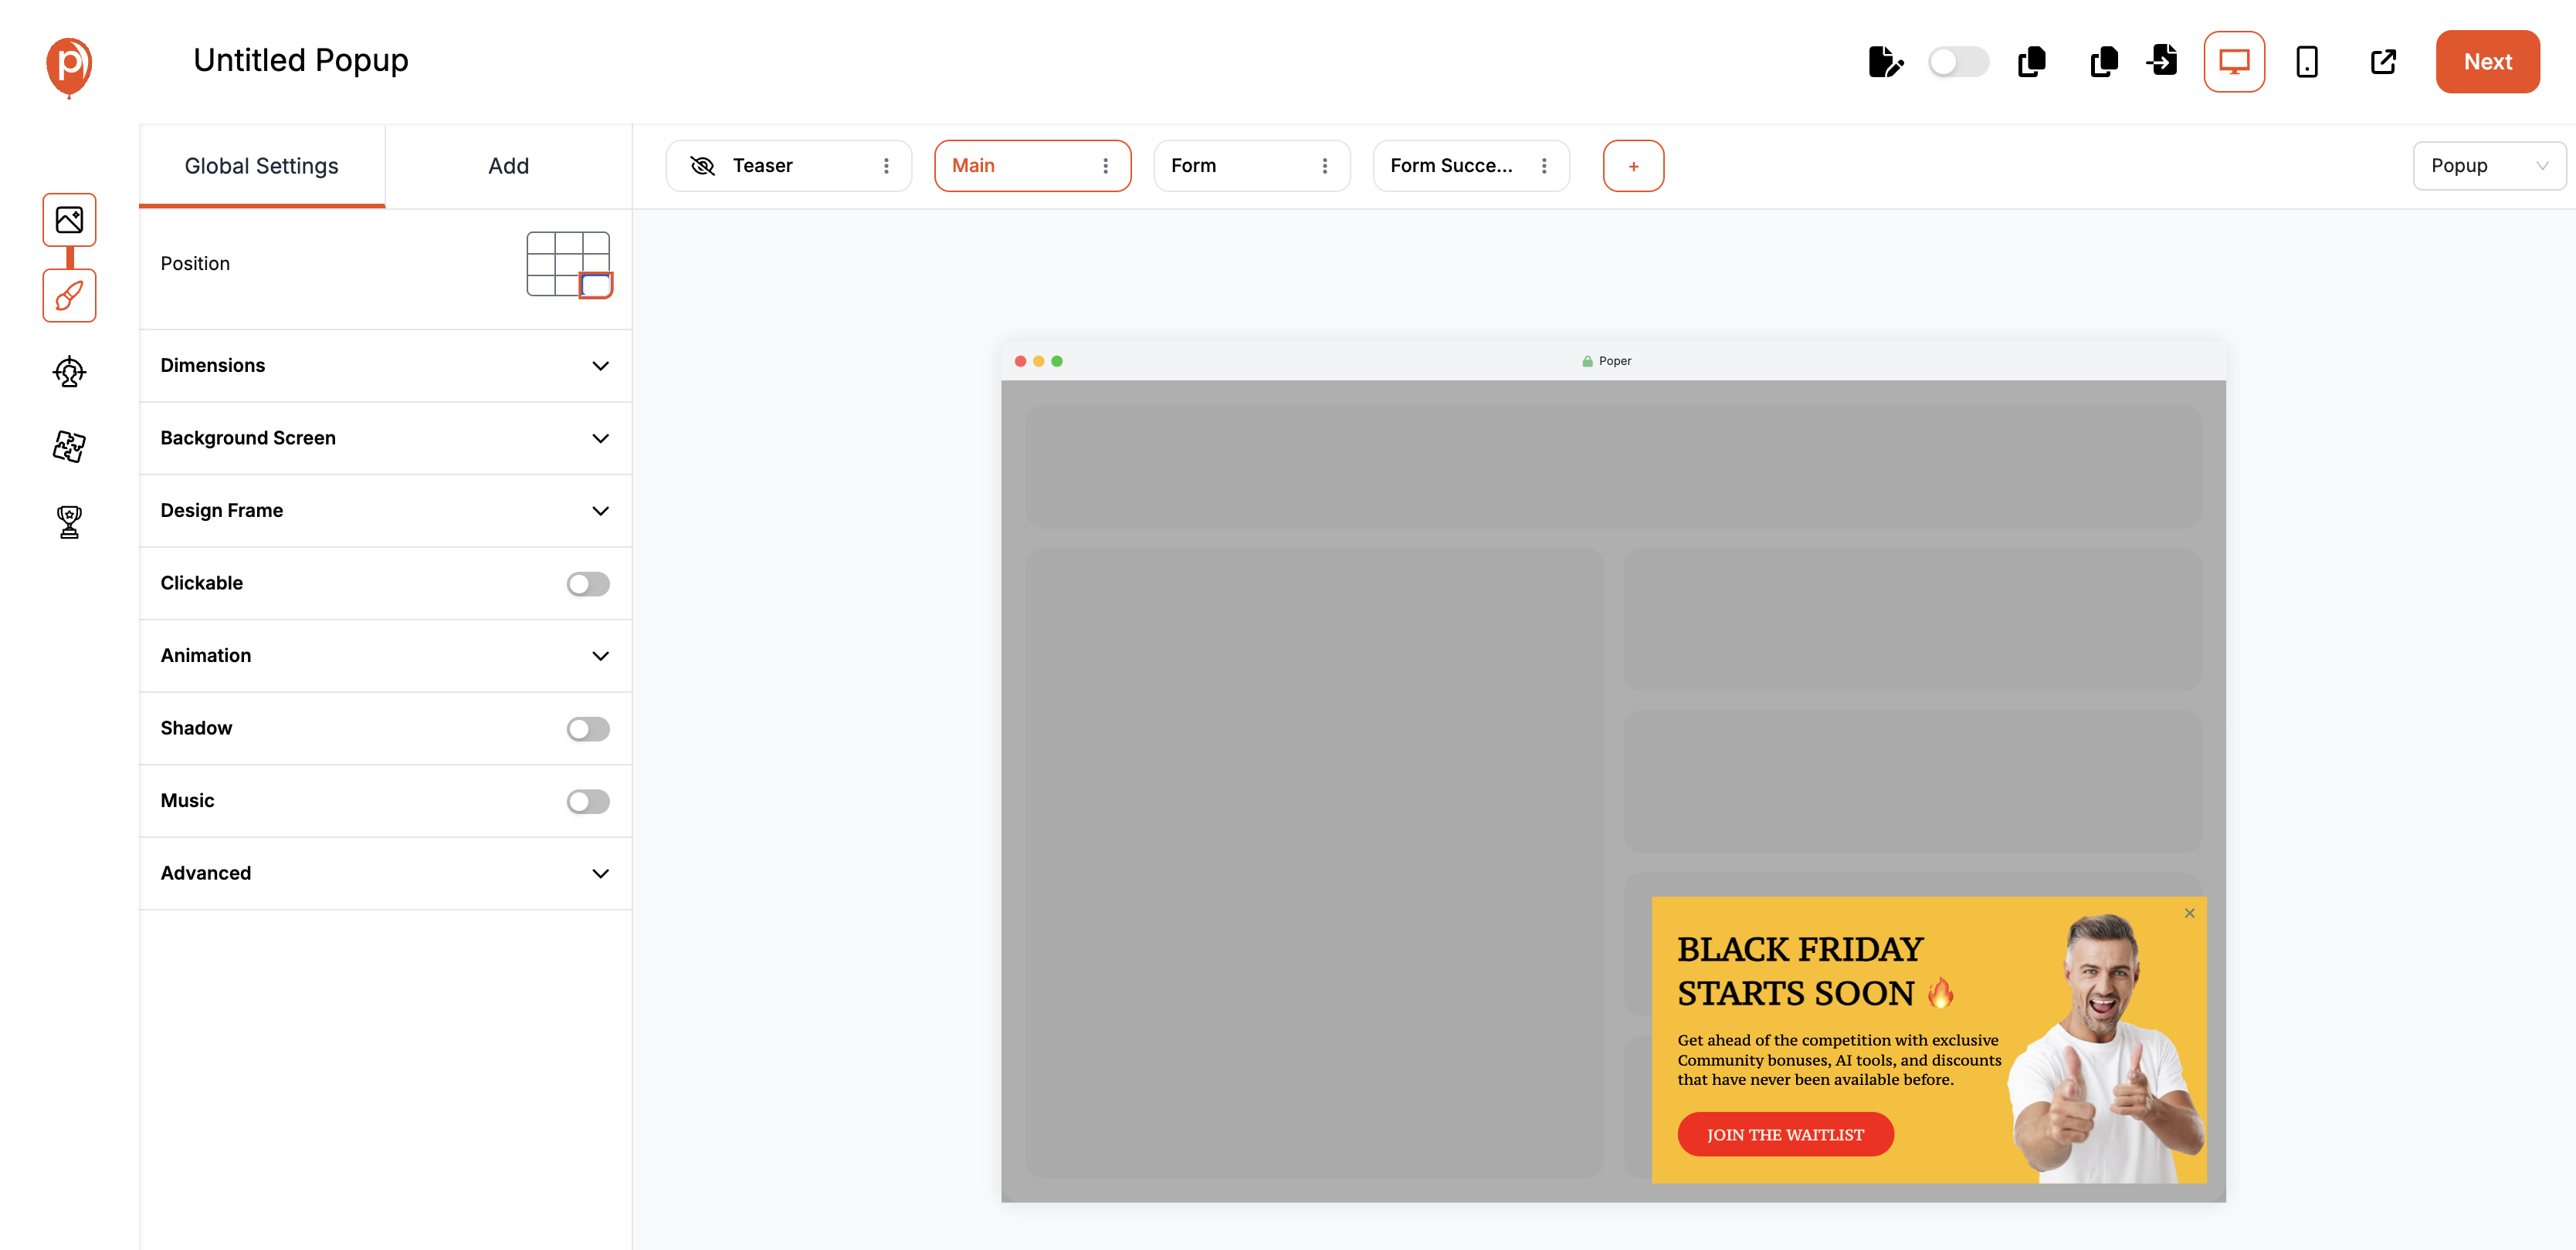Viewport: 2576px width, 1250px height.
Task: Select the brush styling icon in left sidebar
Action: tap(68, 296)
